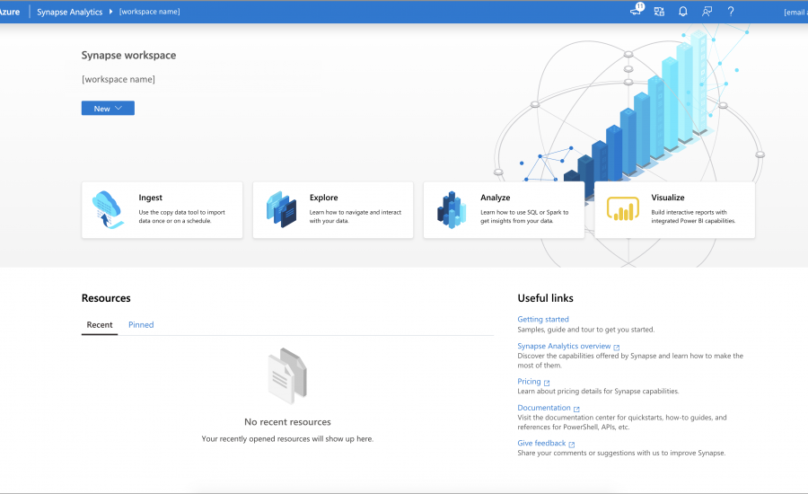Switch to the Pinned tab
Screen dimensions: 808x494
[x=141, y=325]
